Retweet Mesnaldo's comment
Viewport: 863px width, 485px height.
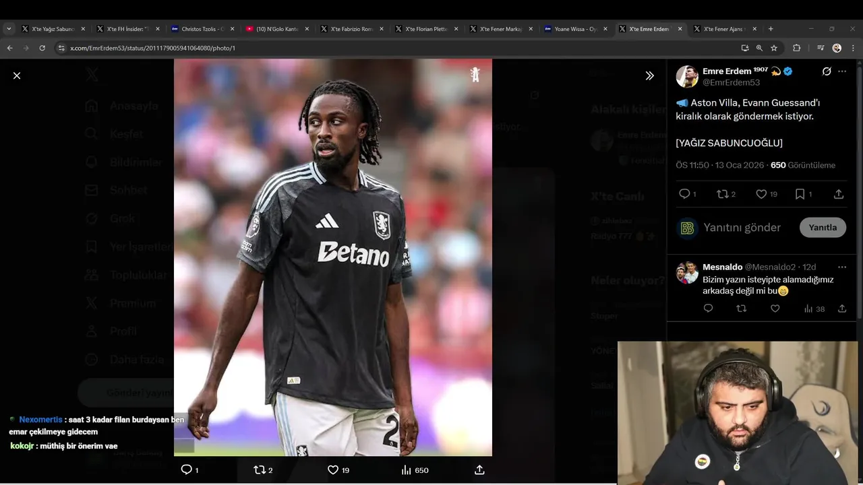click(x=742, y=309)
